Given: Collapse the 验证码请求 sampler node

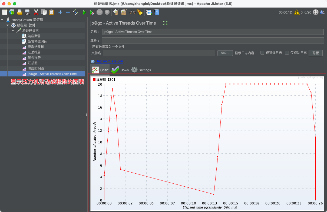Looking at the screenshot, I should (13, 31).
